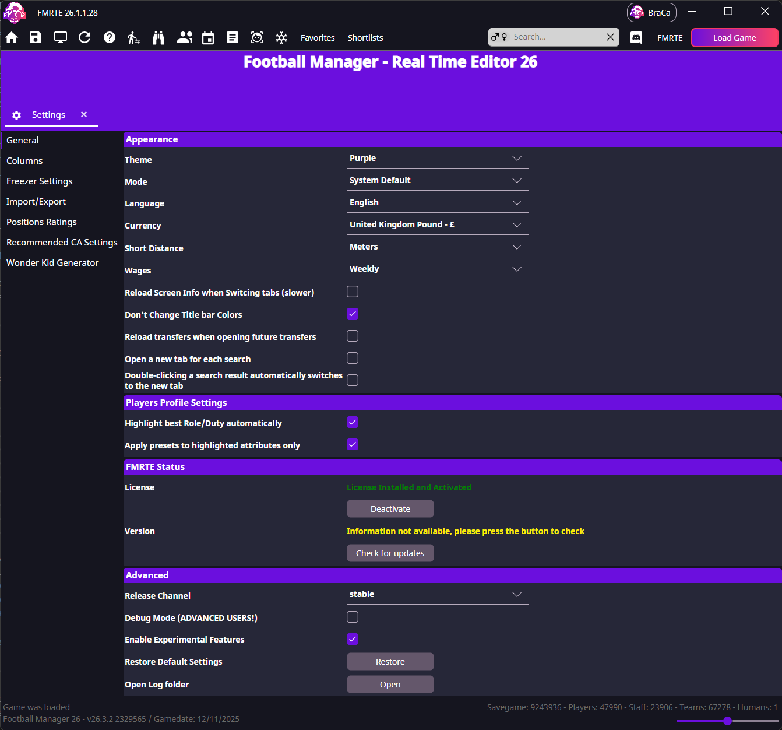Uncheck Apply presets to highlighted attributes only
The height and width of the screenshot is (730, 782).
(353, 444)
